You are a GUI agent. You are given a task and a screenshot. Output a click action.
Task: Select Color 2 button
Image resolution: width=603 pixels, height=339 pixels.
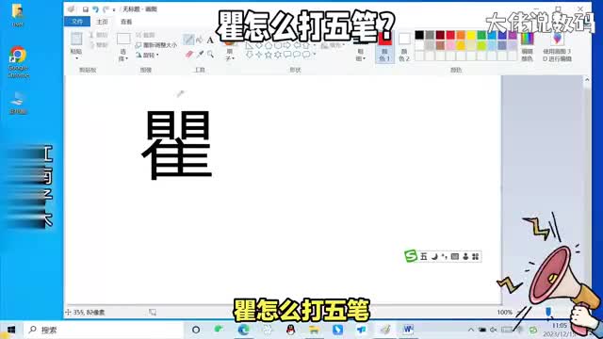[404, 47]
